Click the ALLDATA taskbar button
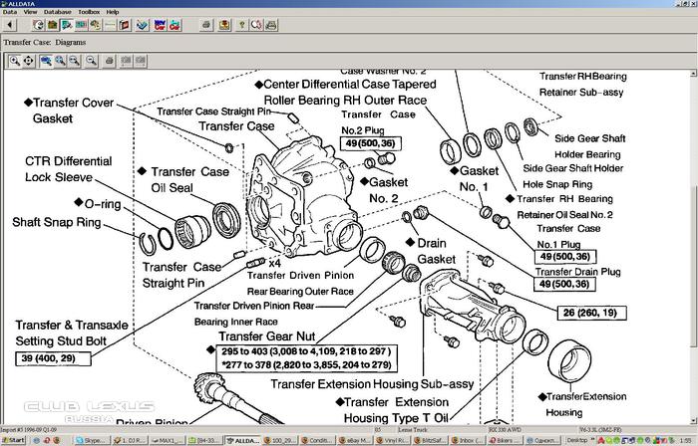This screenshot has width=698, height=446. pos(244,439)
